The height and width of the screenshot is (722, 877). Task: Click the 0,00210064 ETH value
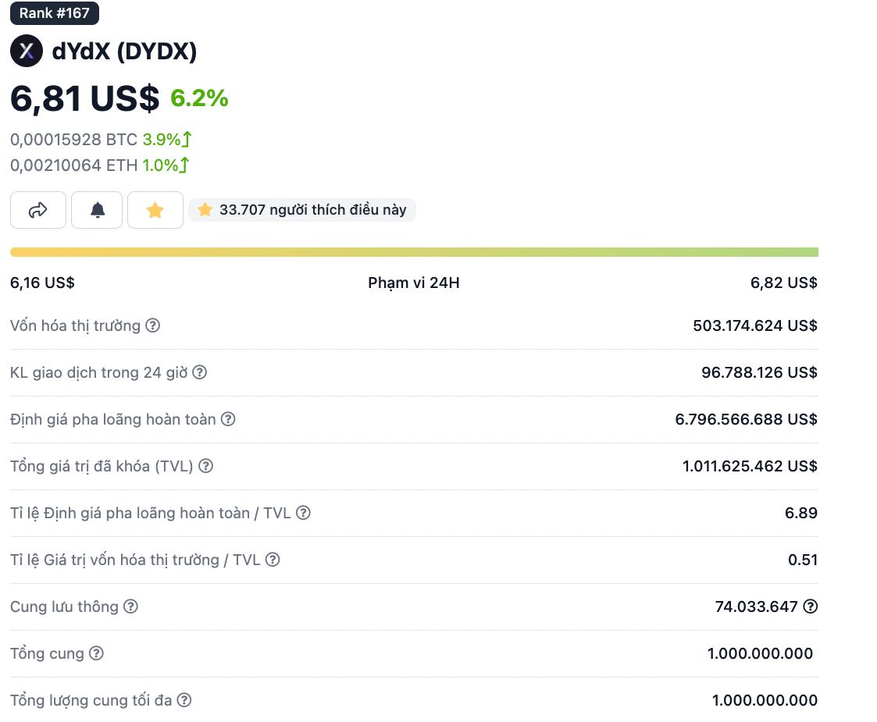coord(73,165)
